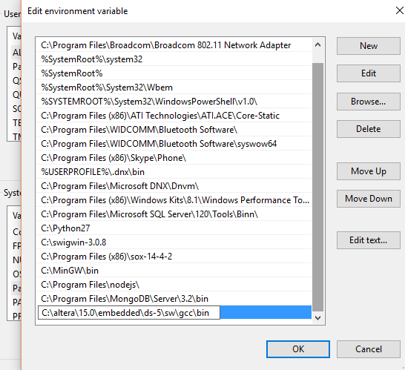The height and width of the screenshot is (370, 405).
Task: Select WIDCOMM\Bluetooth Software\ entry
Action: (x=174, y=130)
